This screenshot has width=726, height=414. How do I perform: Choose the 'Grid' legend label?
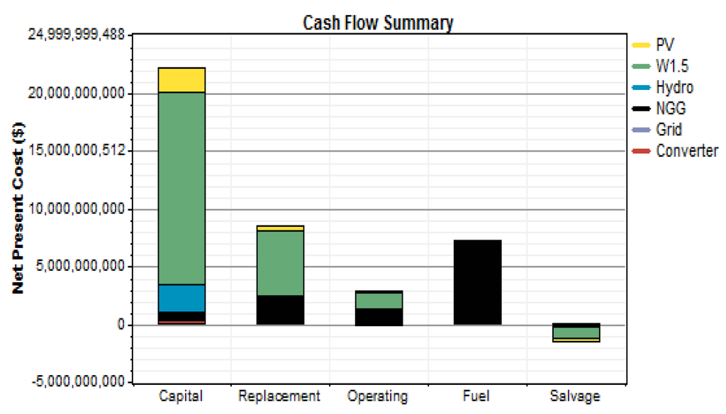point(669,130)
